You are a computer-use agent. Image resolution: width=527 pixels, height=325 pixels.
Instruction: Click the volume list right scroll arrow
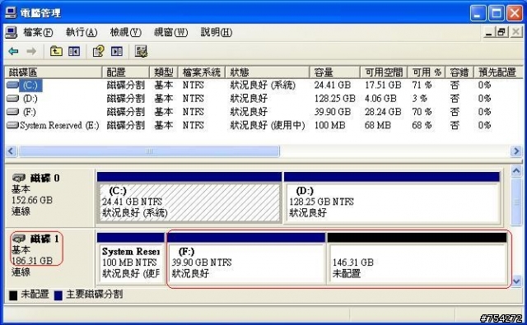click(x=516, y=151)
